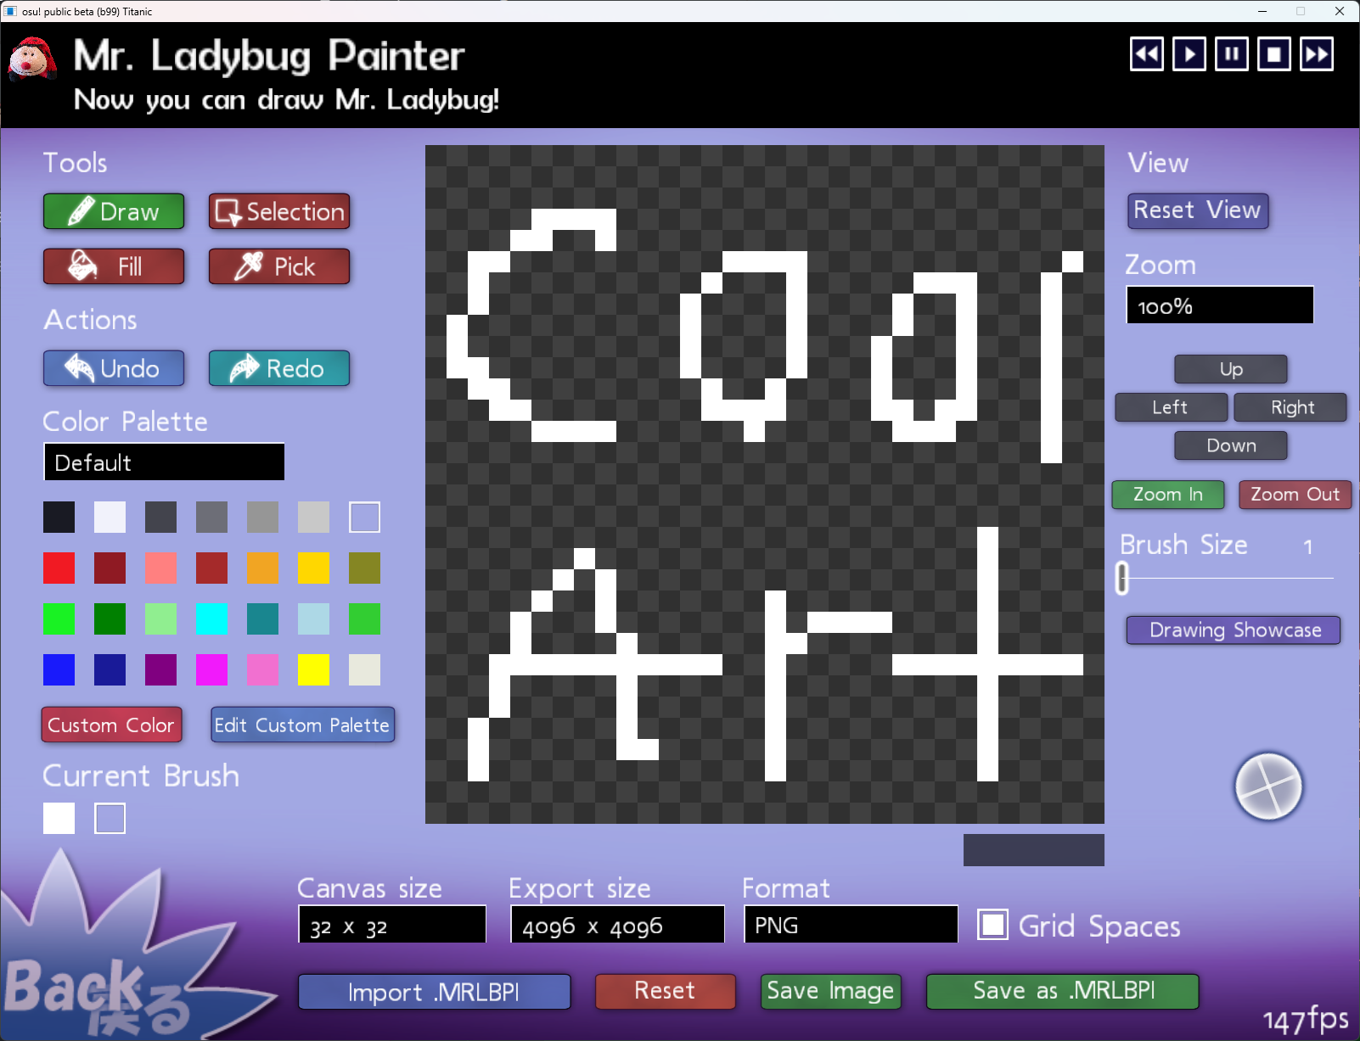Click the Brush Size slider handle
Screen dimensions: 1360x1041
[1122, 578]
